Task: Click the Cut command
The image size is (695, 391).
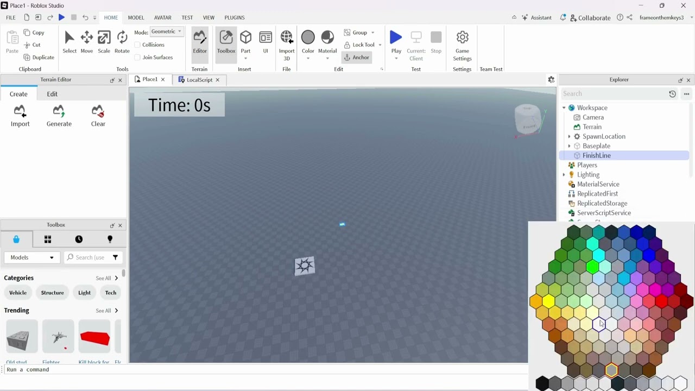Action: [32, 45]
